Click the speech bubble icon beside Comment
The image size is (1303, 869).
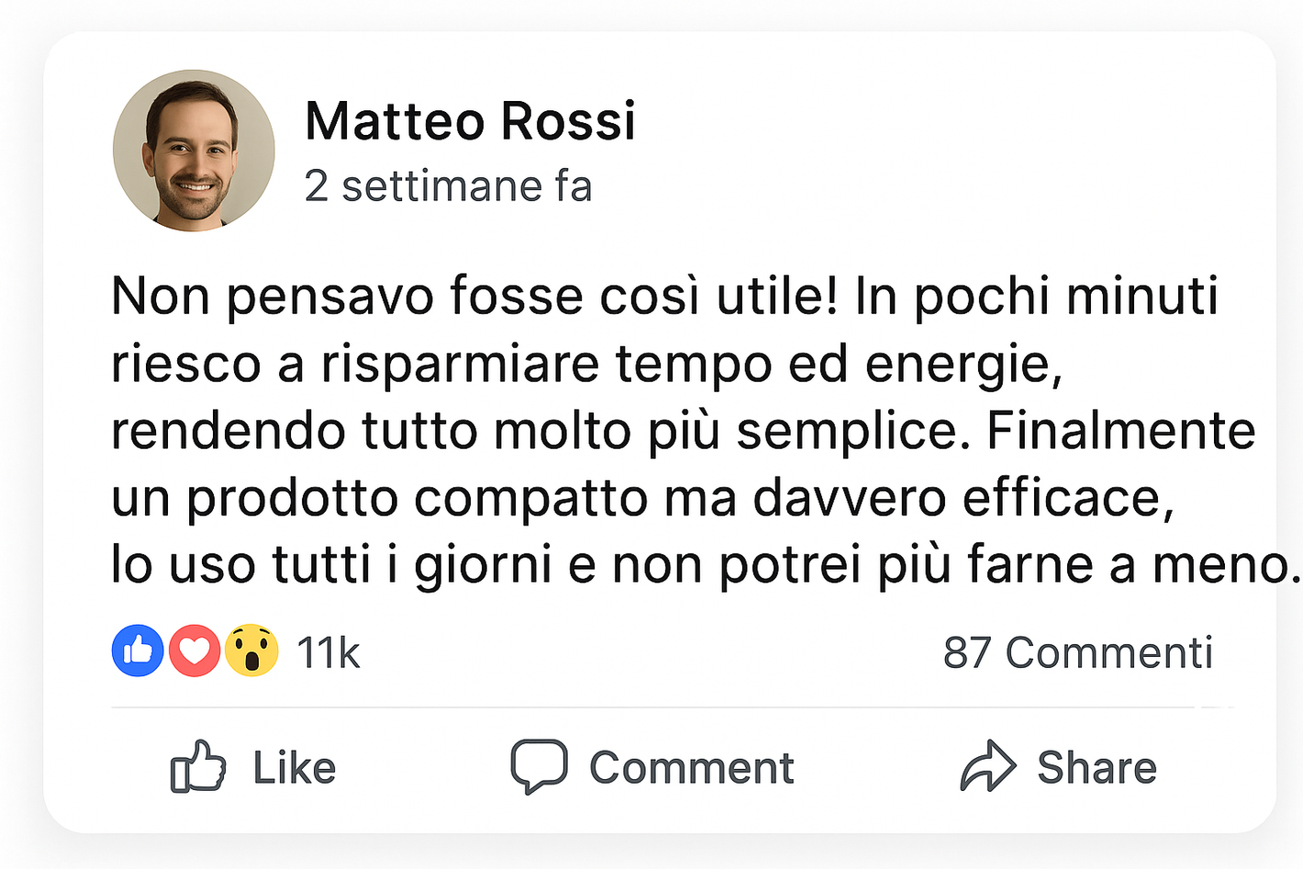539,766
